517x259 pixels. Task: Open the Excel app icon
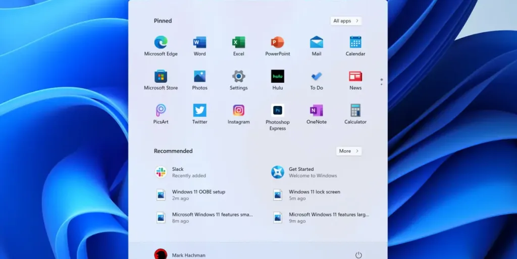click(239, 46)
